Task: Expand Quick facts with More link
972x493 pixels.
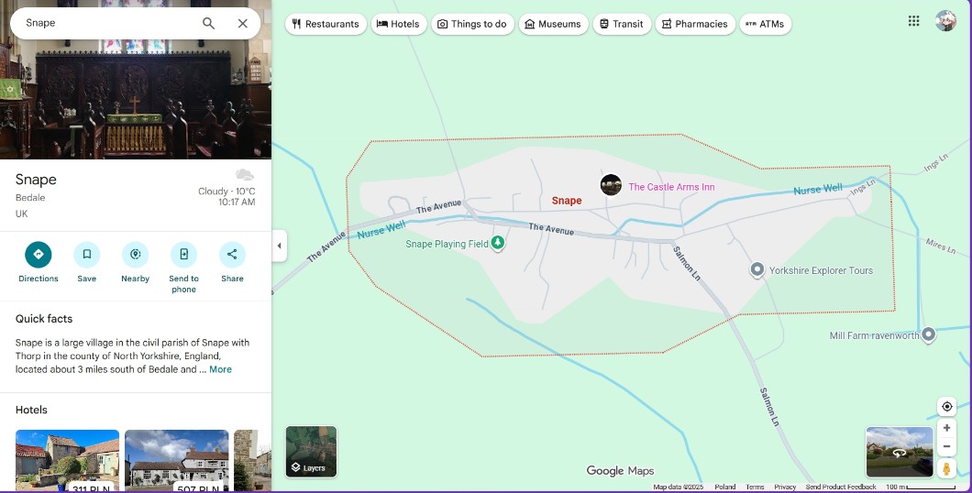Action: [220, 369]
